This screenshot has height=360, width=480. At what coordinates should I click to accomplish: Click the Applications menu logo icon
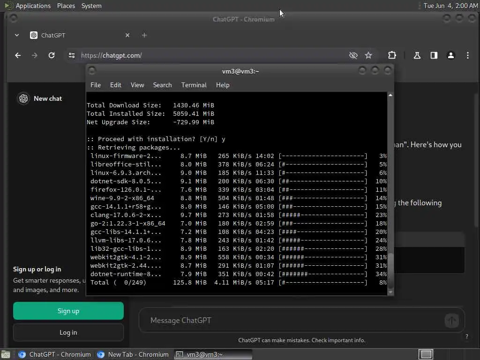click(x=8, y=6)
